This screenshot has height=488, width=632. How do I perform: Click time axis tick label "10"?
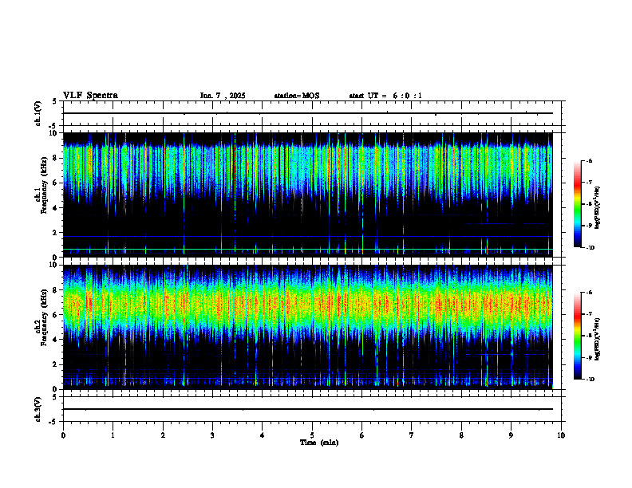561,435
